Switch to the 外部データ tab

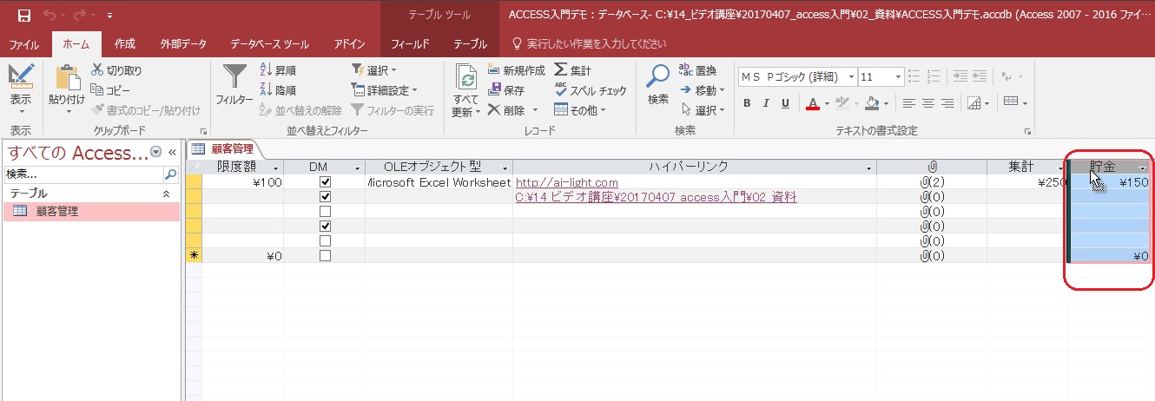[x=183, y=43]
